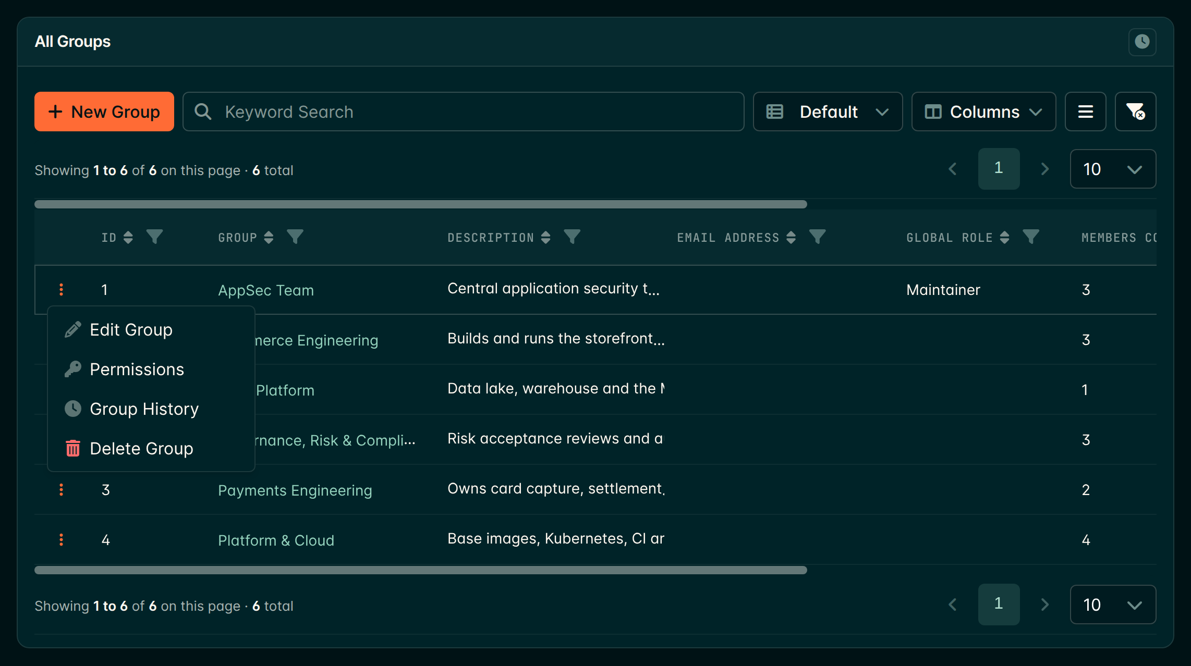The height and width of the screenshot is (666, 1191).
Task: Change top page size from 10
Action: 1113,169
